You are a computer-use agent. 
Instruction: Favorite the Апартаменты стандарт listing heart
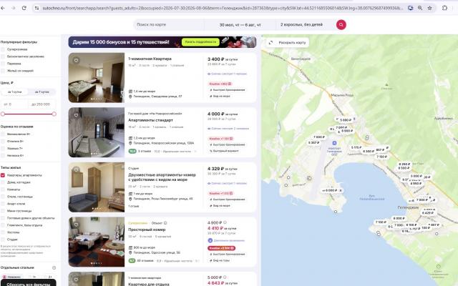(76, 115)
